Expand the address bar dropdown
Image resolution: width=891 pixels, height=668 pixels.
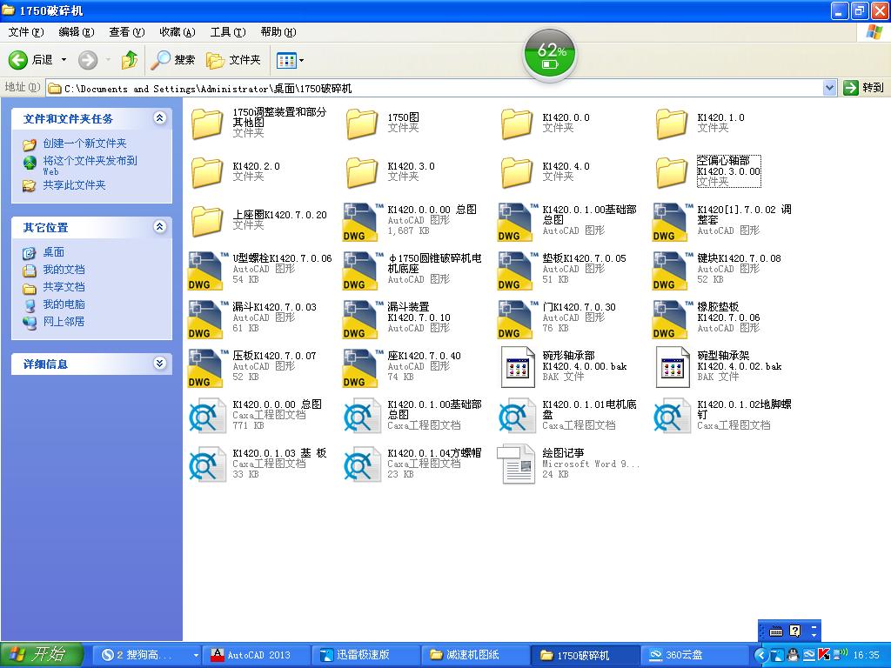(829, 88)
